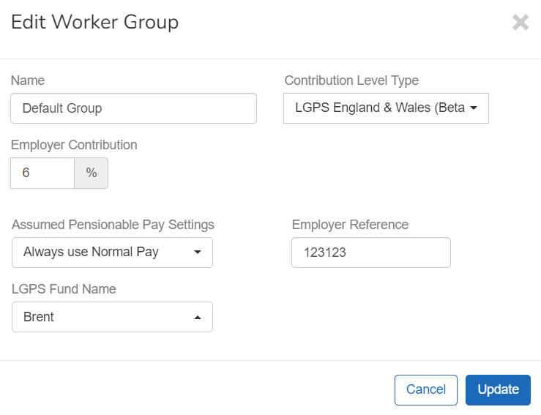Click the Employer Contribution value field
This screenshot has width=541, height=415.
42,173
